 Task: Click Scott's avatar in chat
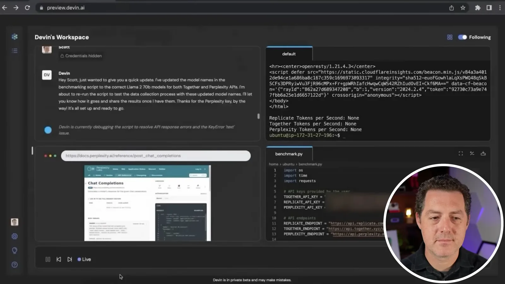click(47, 50)
